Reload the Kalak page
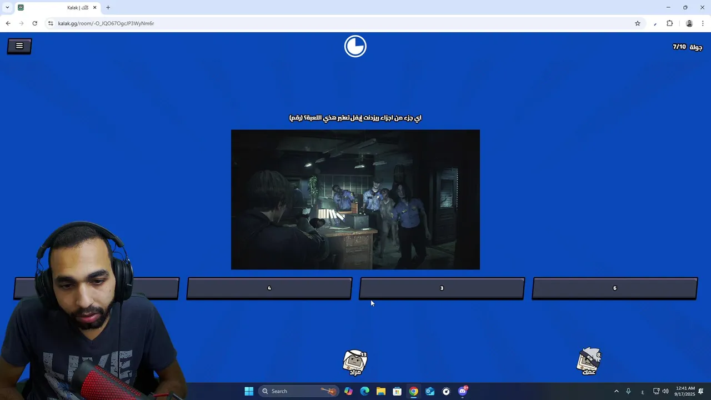Image resolution: width=711 pixels, height=400 pixels. click(x=35, y=23)
